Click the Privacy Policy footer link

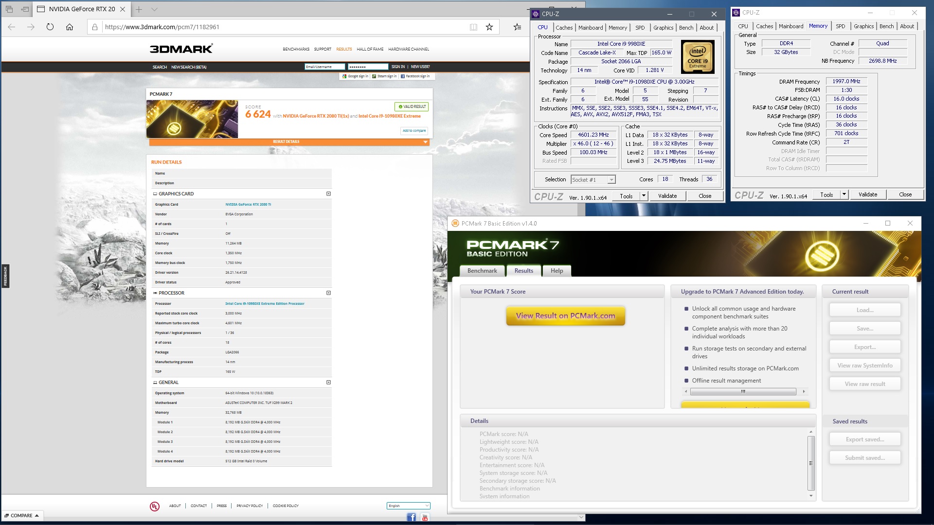(250, 506)
